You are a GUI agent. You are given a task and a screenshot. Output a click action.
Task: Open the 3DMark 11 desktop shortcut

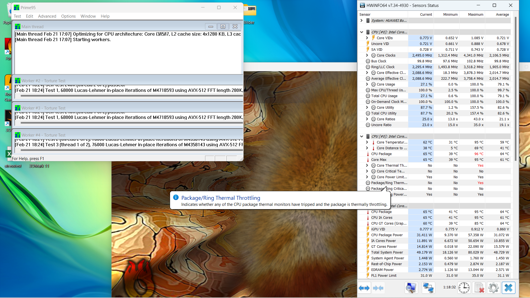pyautogui.click(x=39, y=166)
